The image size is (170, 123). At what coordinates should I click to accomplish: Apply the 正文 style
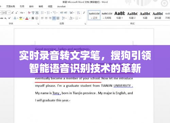coord(94,15)
